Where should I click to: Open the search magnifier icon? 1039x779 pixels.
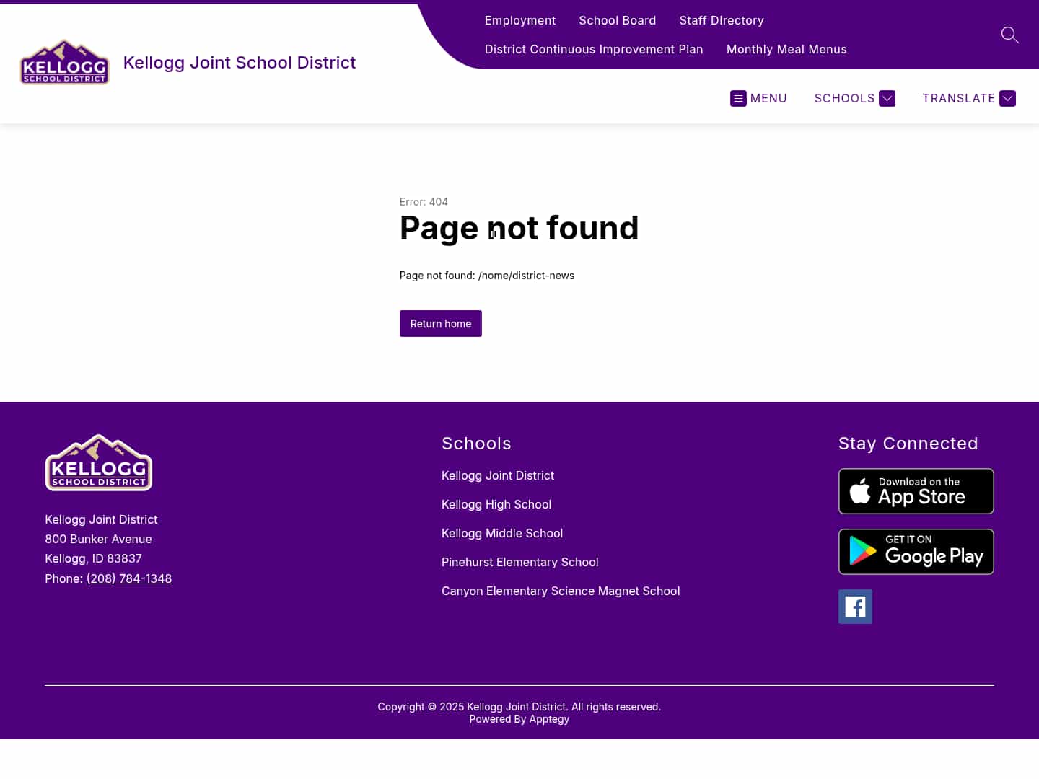1009,35
